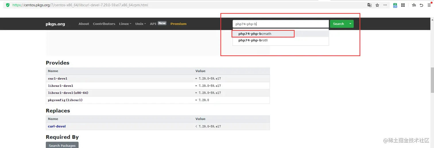Open the address bar three-dots menu
The height and width of the screenshot is (148, 434).
pyautogui.click(x=385, y=5)
